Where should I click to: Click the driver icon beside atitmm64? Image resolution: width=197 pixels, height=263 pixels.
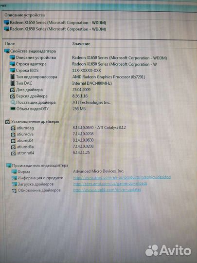[x=14, y=153]
